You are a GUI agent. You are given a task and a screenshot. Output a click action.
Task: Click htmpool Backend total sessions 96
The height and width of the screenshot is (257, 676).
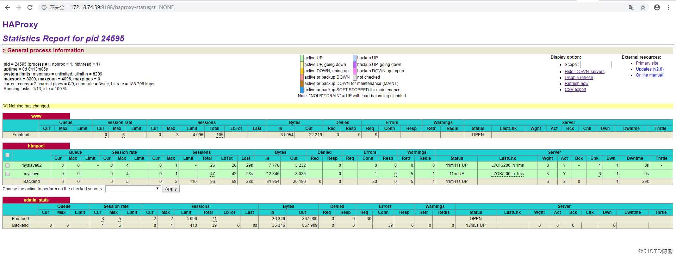[212, 182]
